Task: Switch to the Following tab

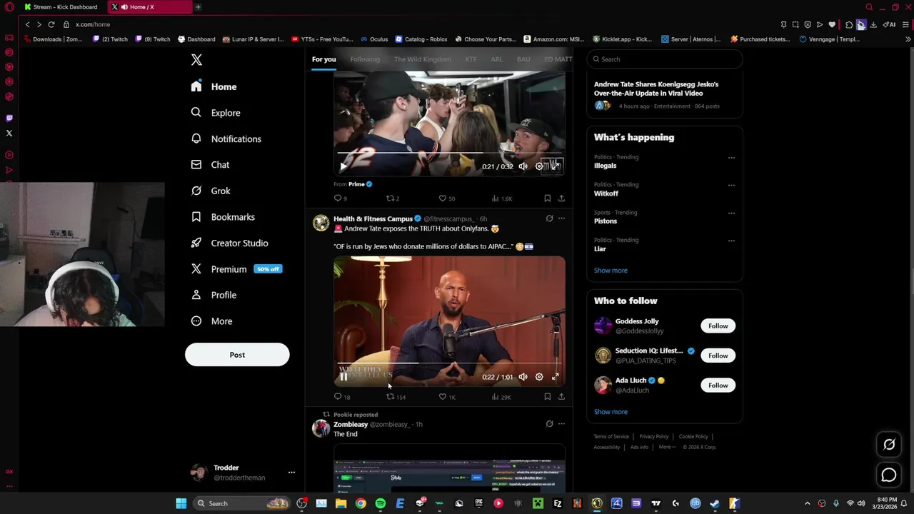Action: 365,59
